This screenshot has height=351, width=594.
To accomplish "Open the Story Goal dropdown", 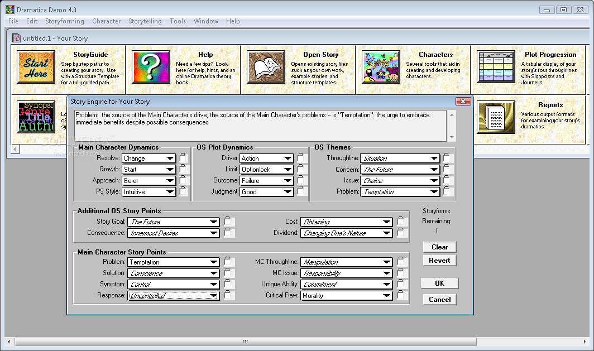I will pyautogui.click(x=174, y=222).
